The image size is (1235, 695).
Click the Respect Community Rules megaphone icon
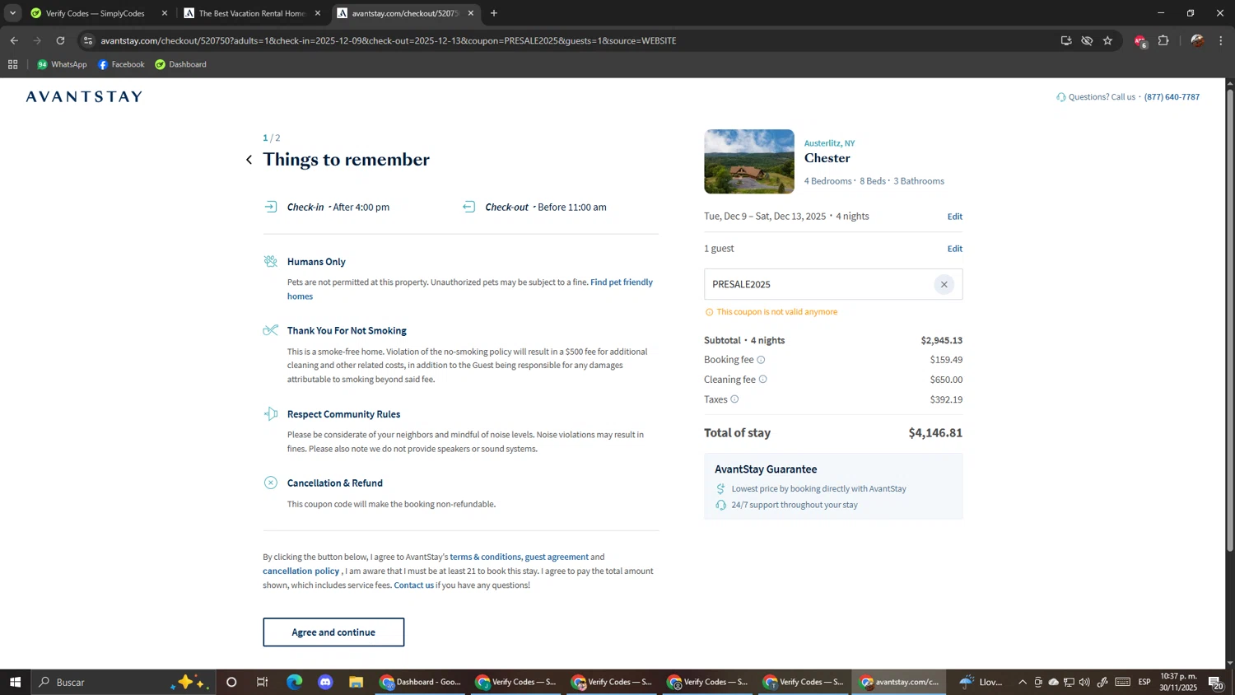point(270,413)
